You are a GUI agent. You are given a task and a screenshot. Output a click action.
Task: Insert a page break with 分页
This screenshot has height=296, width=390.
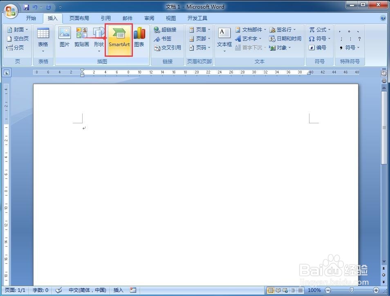click(16, 47)
